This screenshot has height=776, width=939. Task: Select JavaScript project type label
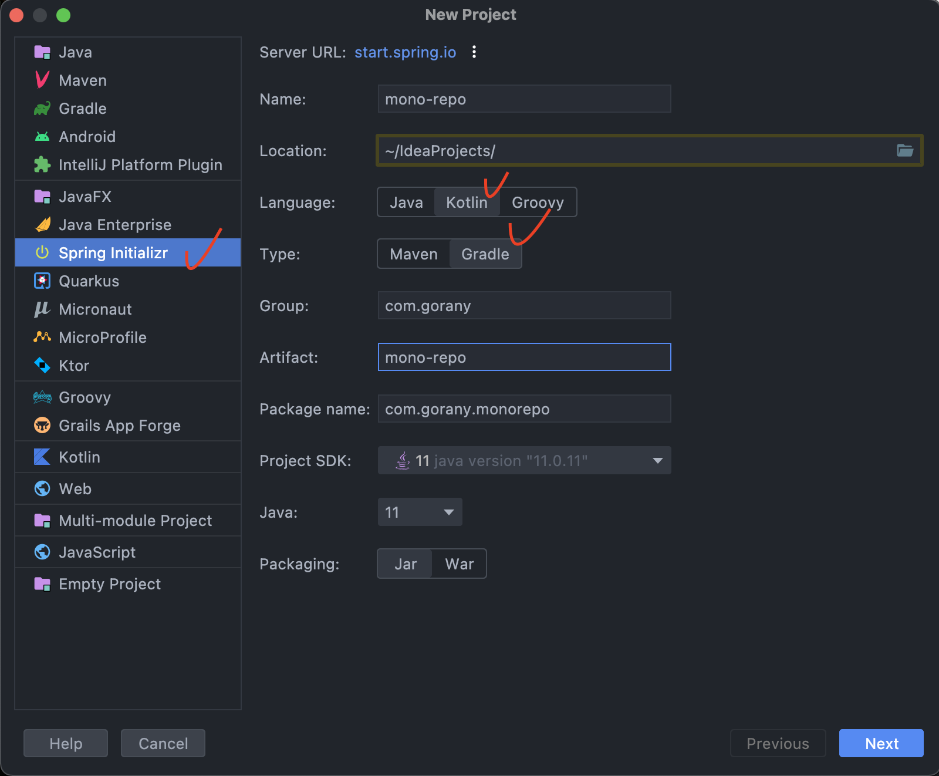(97, 552)
